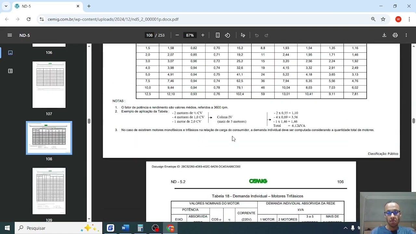Click the table cell value 13,01
Screen dimensions: 416x234
click(x=286, y=94)
